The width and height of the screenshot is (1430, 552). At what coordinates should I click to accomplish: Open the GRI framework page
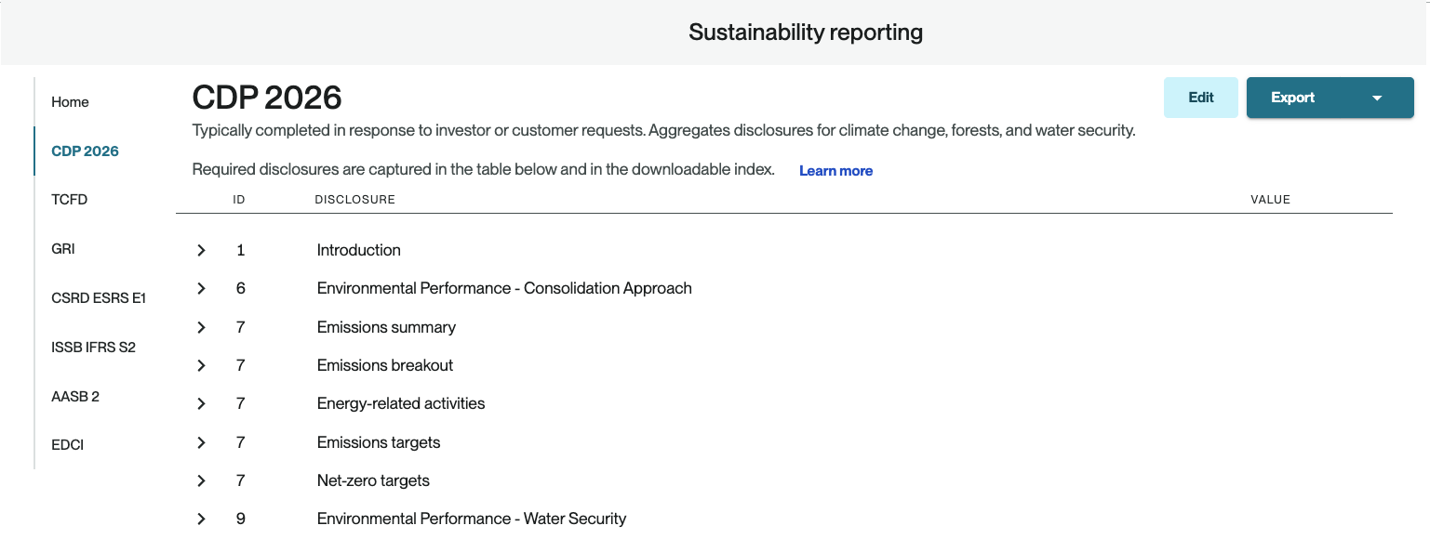(62, 249)
